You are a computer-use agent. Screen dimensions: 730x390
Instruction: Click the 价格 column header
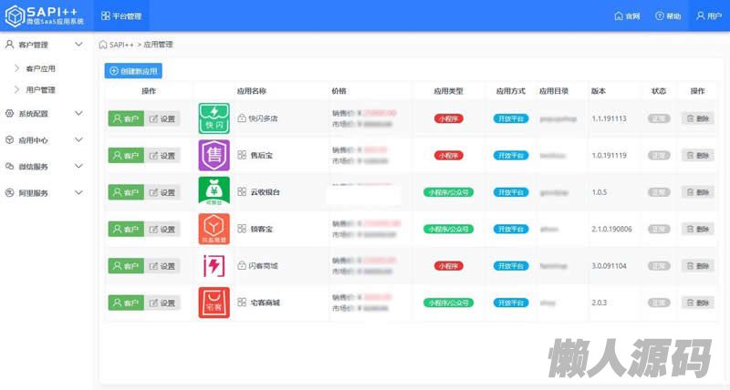point(339,91)
